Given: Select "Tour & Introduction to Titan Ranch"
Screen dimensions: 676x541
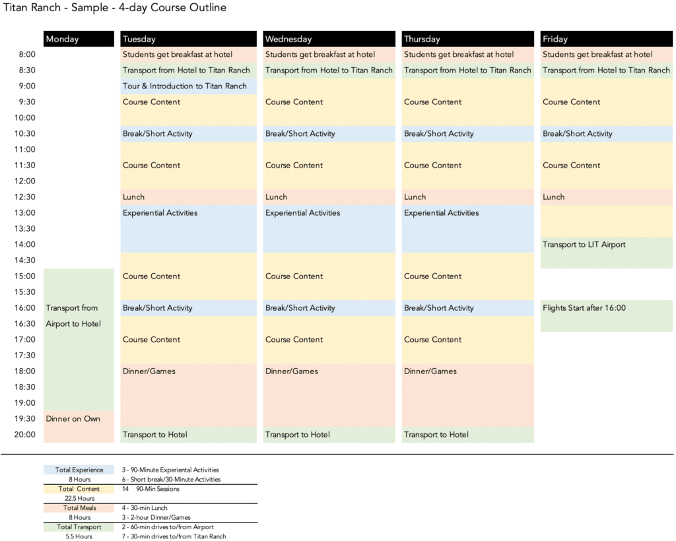Looking at the screenshot, I should [x=188, y=86].
